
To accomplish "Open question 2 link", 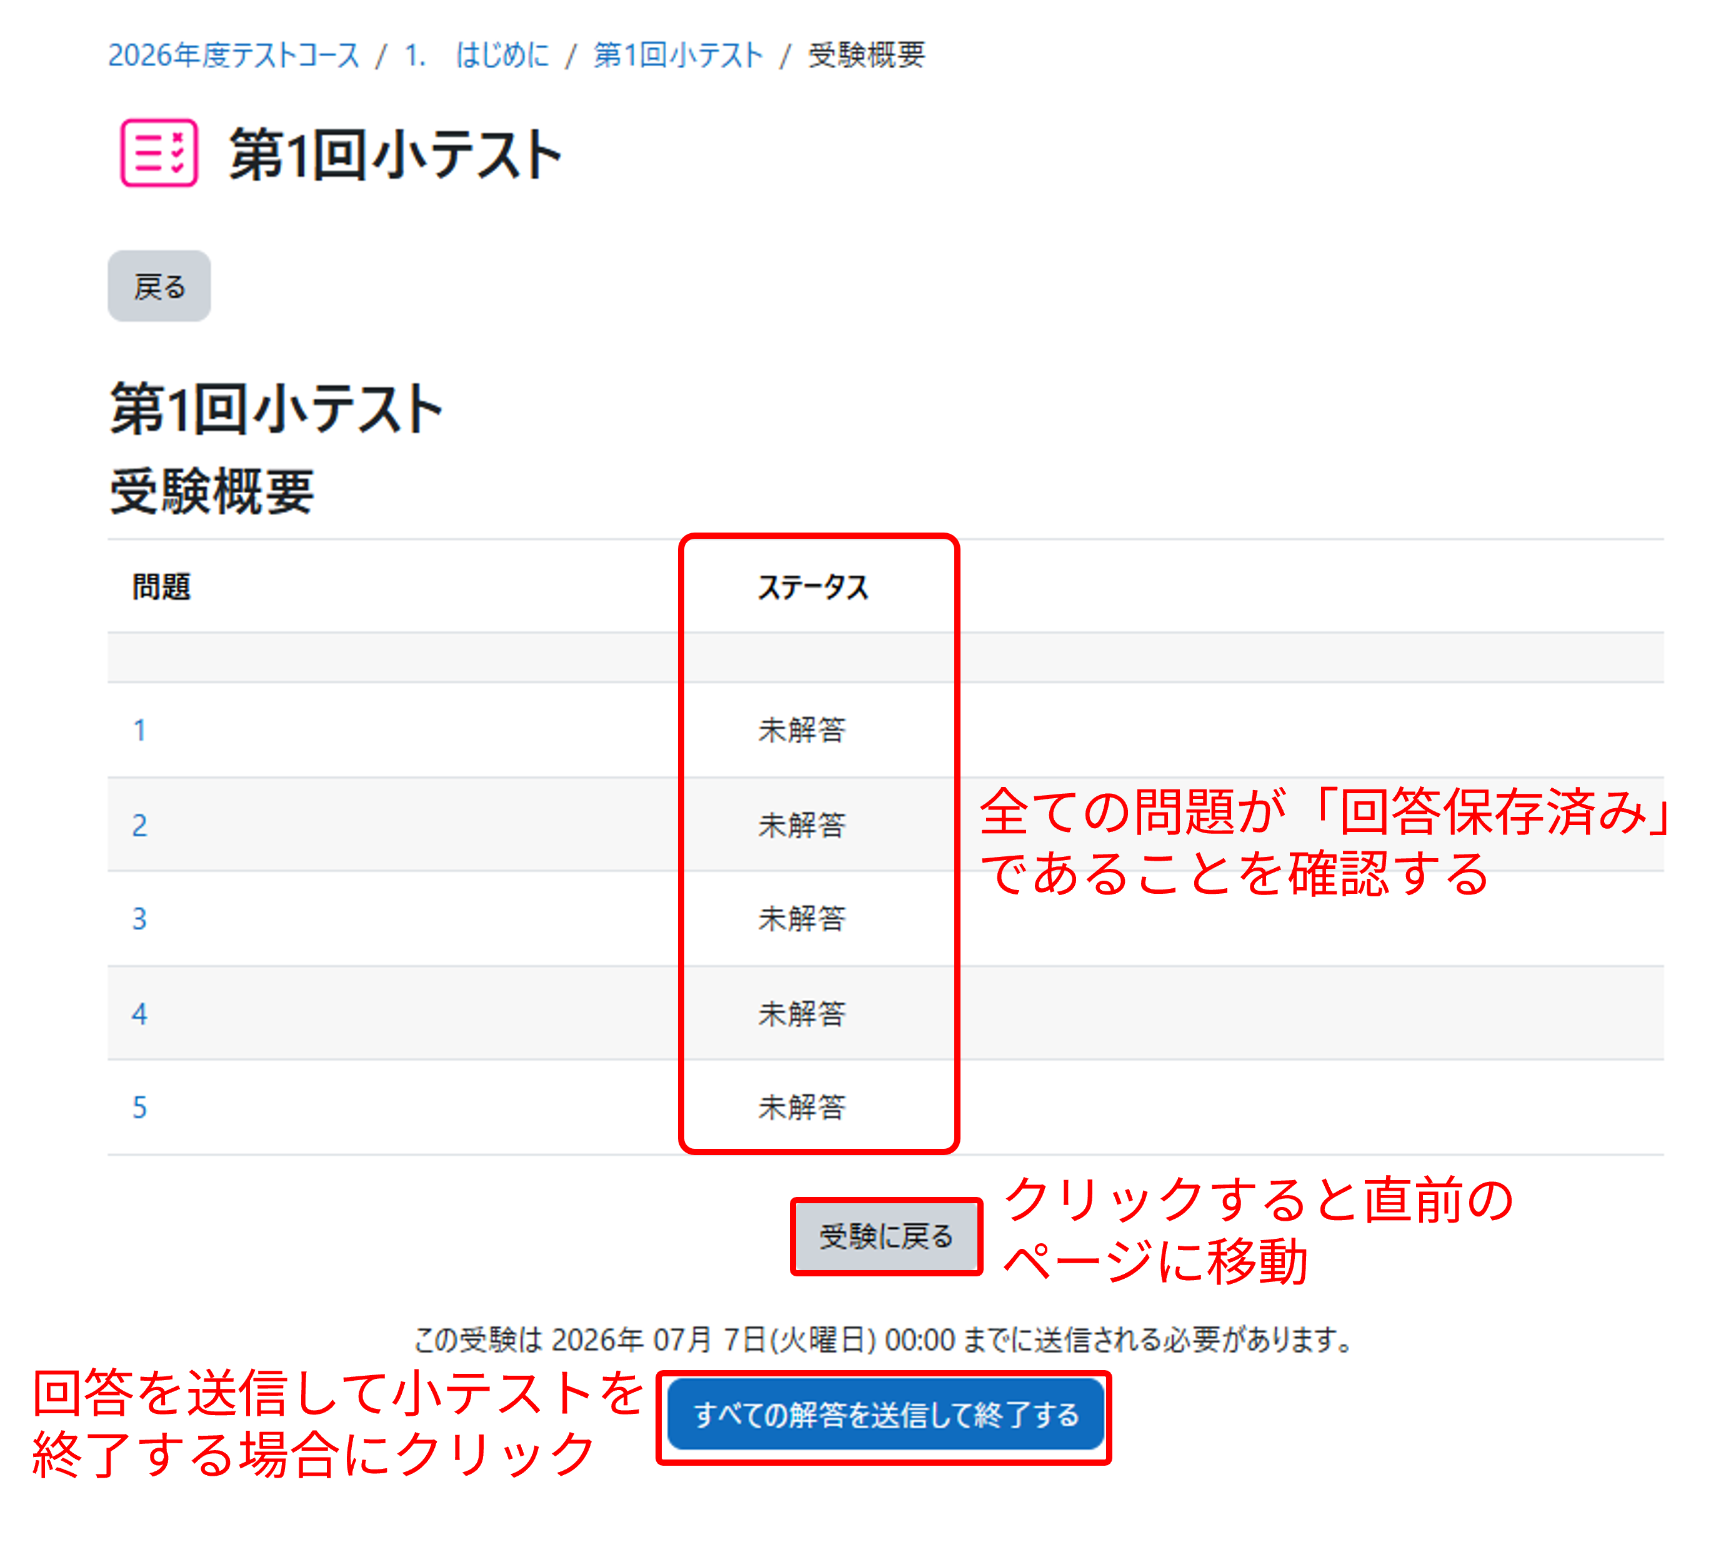I will 140,825.
